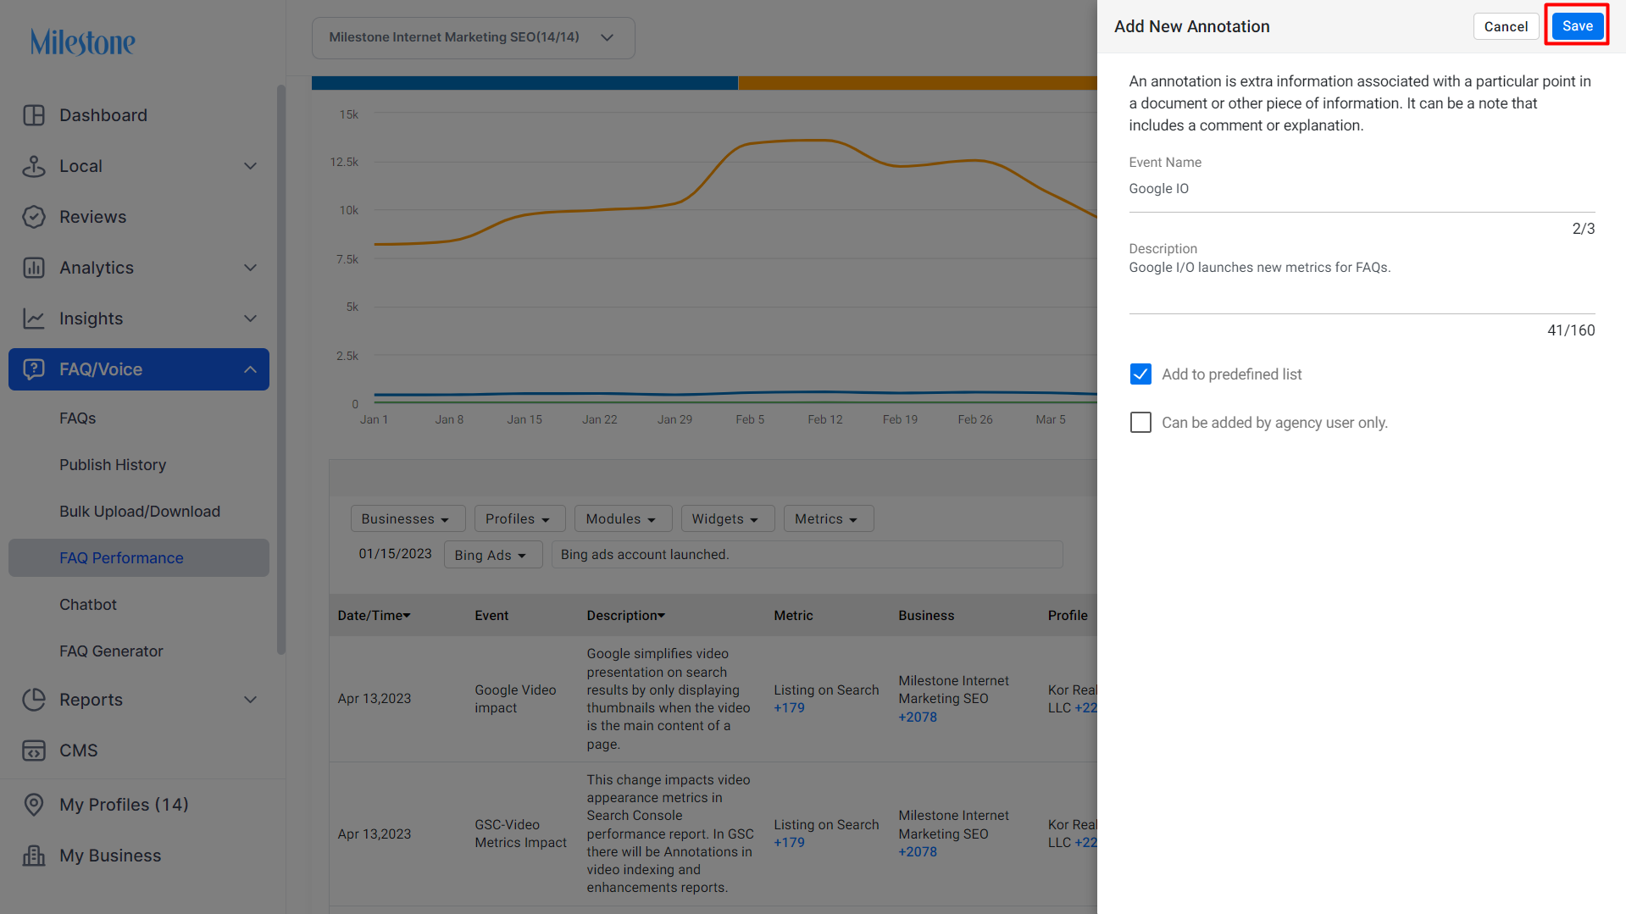This screenshot has width=1626, height=914.
Task: Click the Analytics bar-chart icon
Action: point(34,268)
